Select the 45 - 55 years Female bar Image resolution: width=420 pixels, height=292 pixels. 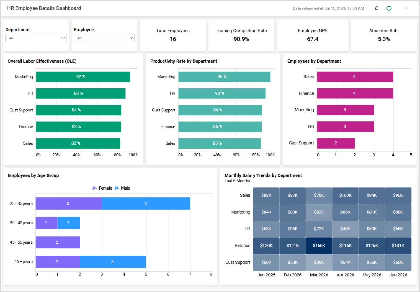point(58,242)
